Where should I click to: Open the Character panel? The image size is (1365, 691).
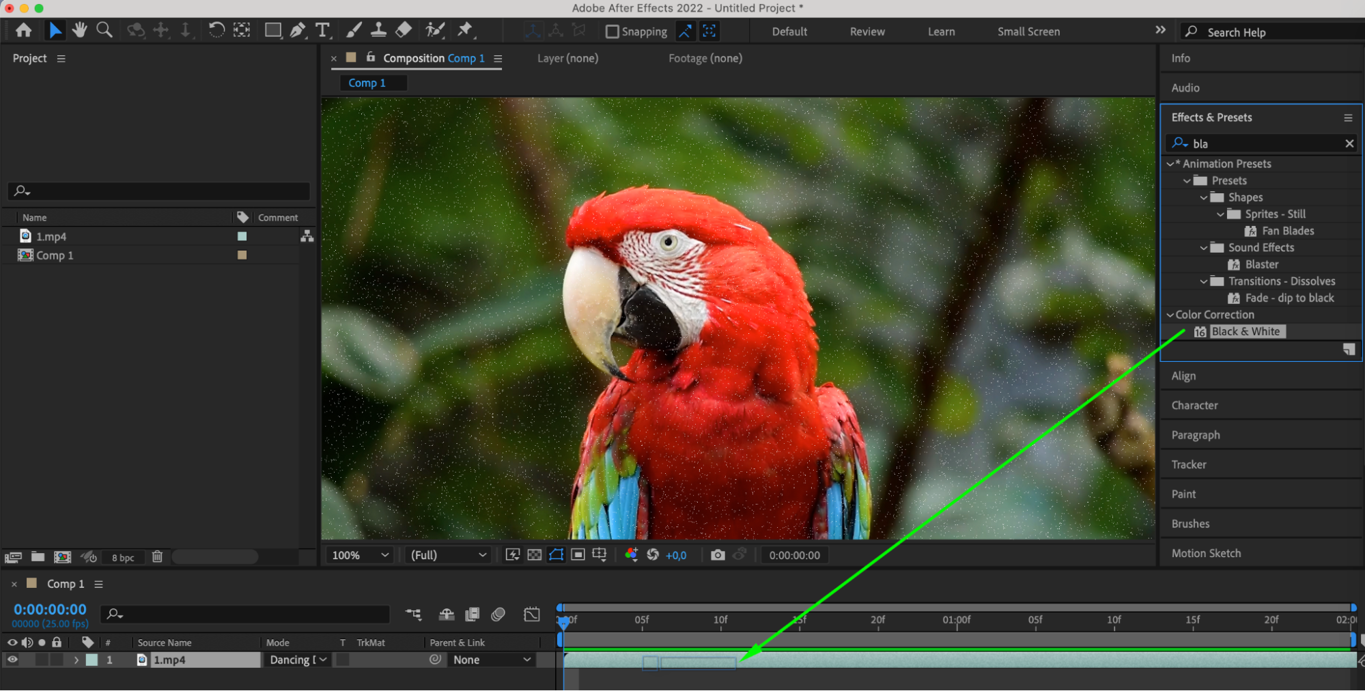click(x=1194, y=406)
